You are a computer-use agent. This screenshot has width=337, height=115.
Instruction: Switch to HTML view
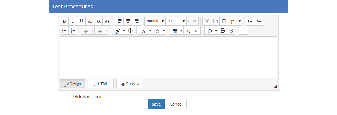point(101,84)
